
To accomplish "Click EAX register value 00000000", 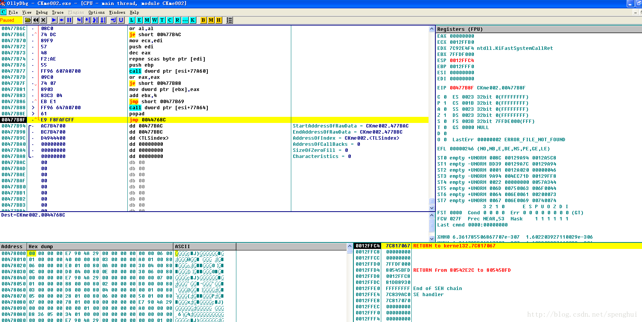I will [462, 36].
